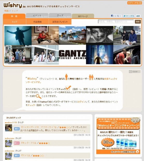Click the duck avatar beside キック・アス

click(x=9, y=143)
